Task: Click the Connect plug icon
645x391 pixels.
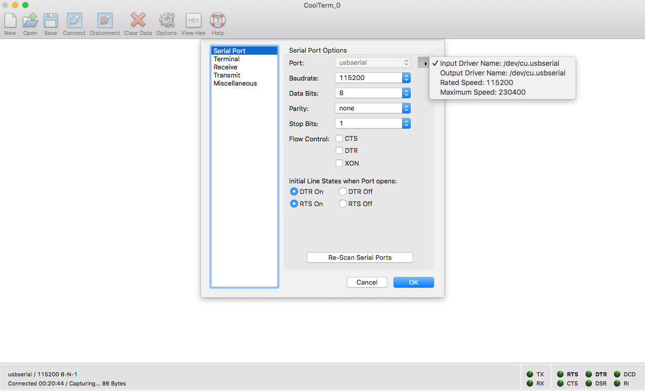Action: point(74,21)
